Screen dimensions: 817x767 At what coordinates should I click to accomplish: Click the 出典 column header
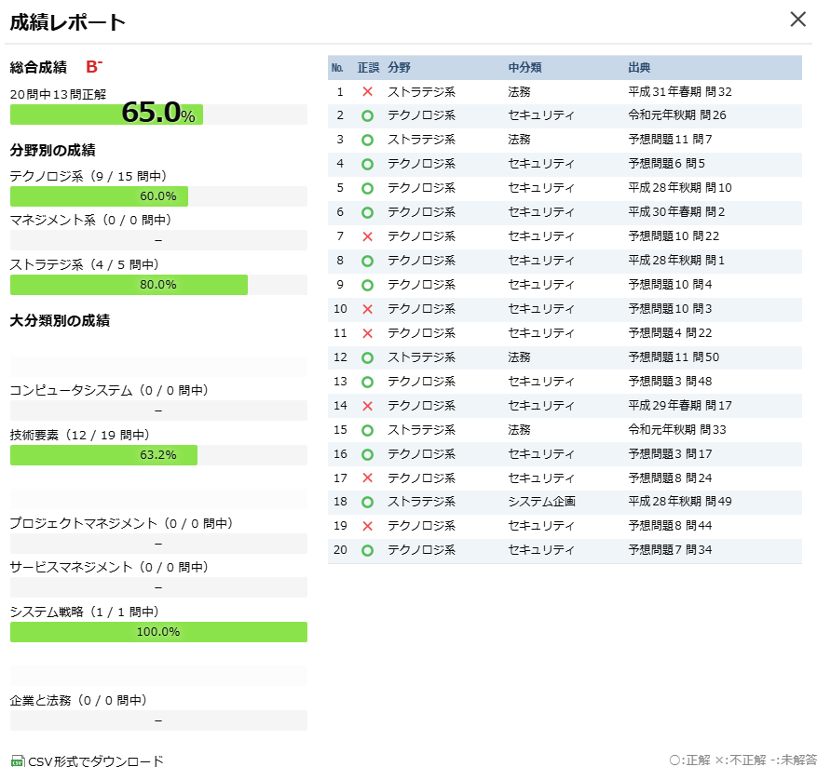click(x=638, y=66)
